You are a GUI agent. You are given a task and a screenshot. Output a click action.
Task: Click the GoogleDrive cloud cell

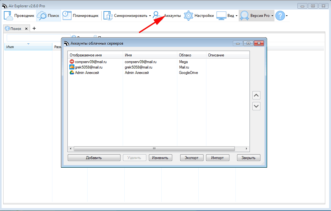pos(189,73)
